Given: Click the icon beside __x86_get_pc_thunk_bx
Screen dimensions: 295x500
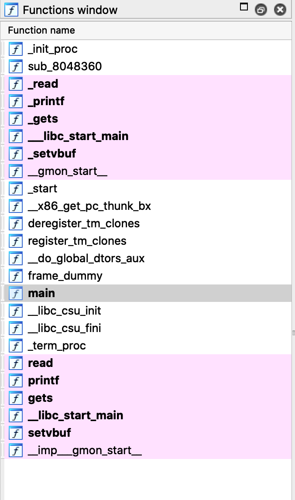Looking at the screenshot, I should 16,206.
